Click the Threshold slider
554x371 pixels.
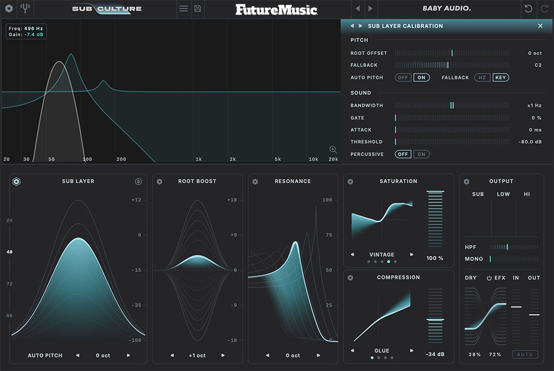(x=452, y=142)
